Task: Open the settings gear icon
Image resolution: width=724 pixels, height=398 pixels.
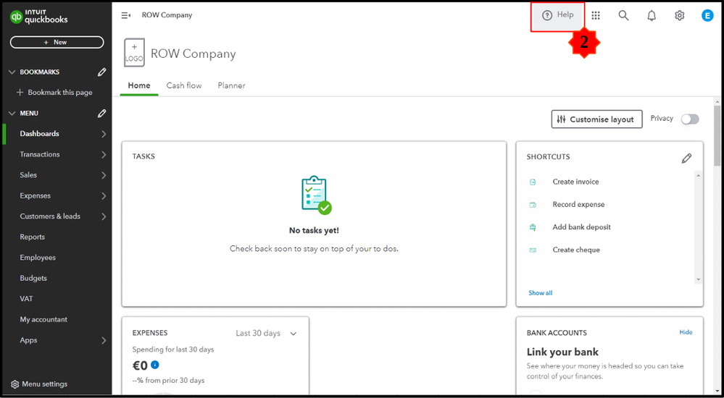Action: pyautogui.click(x=679, y=15)
